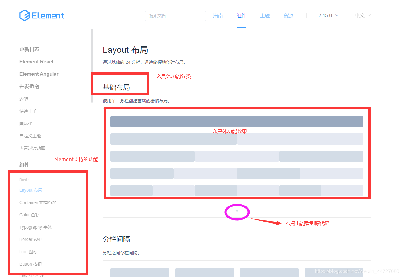The width and height of the screenshot is (402, 277).
Task: Select 快速上手 in the sidebar
Action: pos(28,111)
